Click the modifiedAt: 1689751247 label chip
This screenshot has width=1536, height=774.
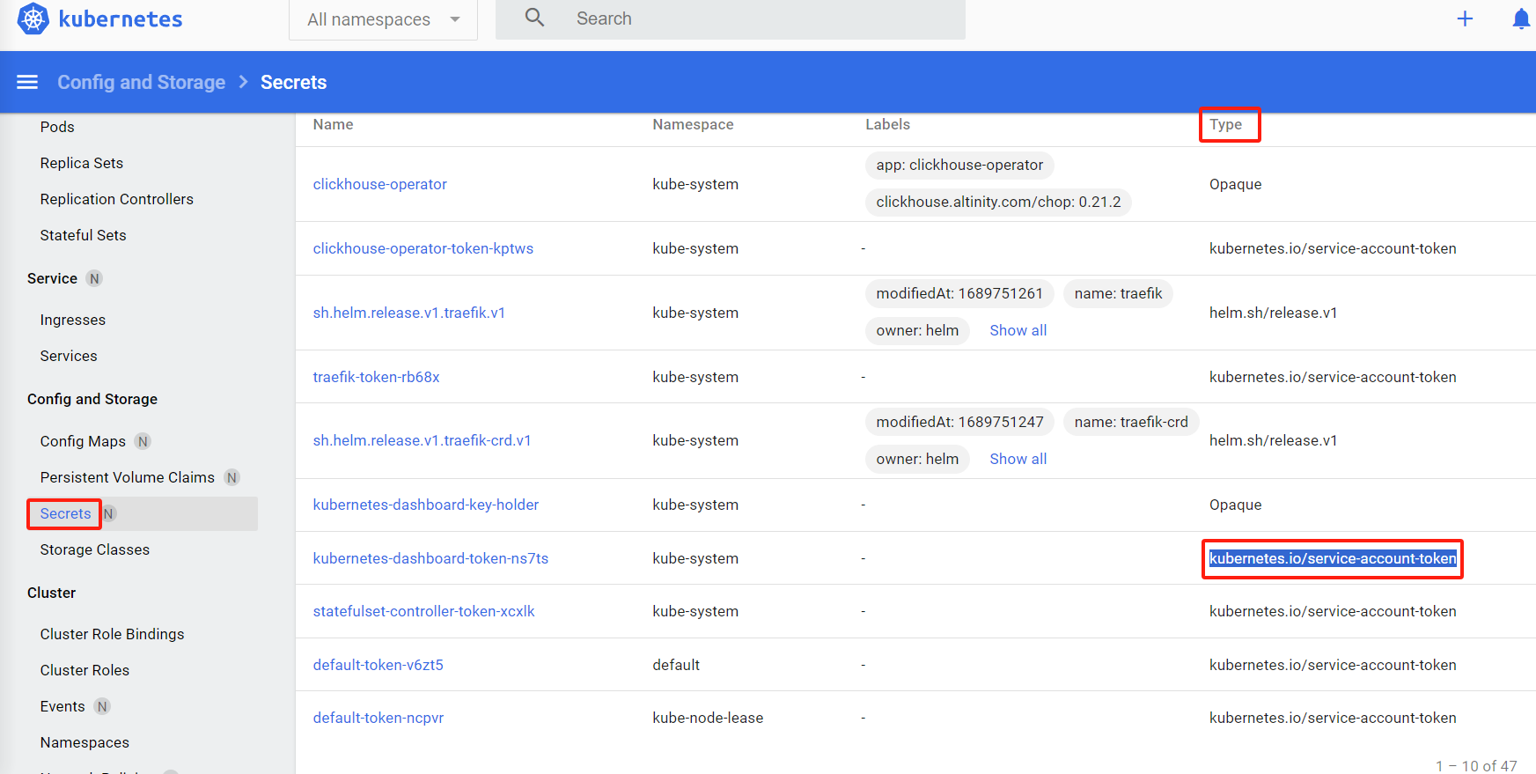pos(959,422)
